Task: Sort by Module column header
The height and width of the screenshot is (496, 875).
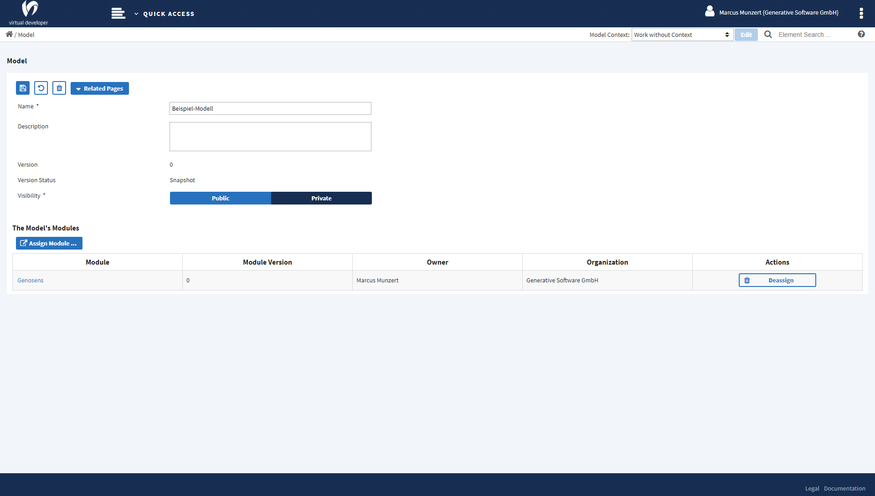Action: (98, 262)
